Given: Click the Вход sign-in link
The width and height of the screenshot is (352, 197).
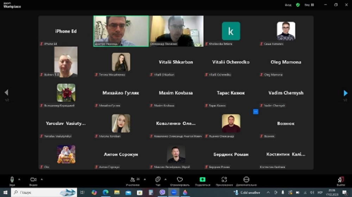Looking at the screenshot, I should pyautogui.click(x=288, y=5).
